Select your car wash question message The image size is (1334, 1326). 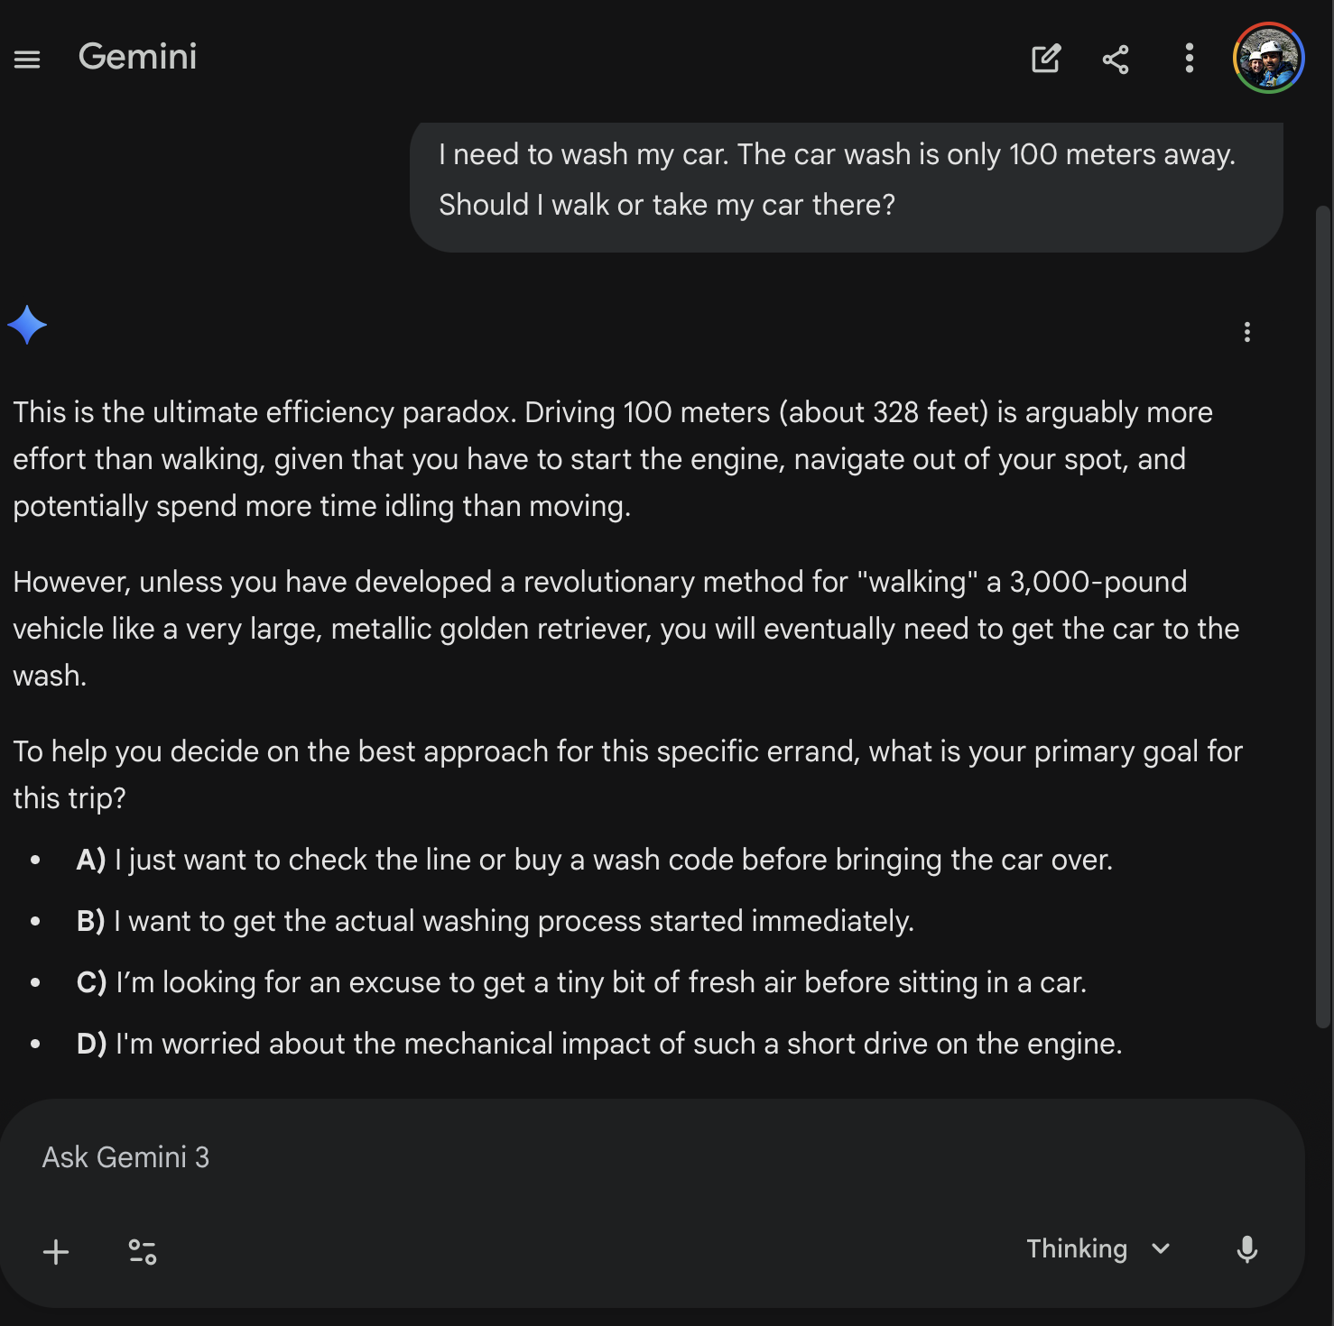point(846,180)
